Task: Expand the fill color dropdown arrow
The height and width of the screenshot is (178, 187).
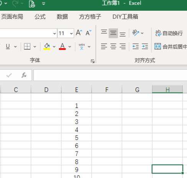Action: (54, 47)
